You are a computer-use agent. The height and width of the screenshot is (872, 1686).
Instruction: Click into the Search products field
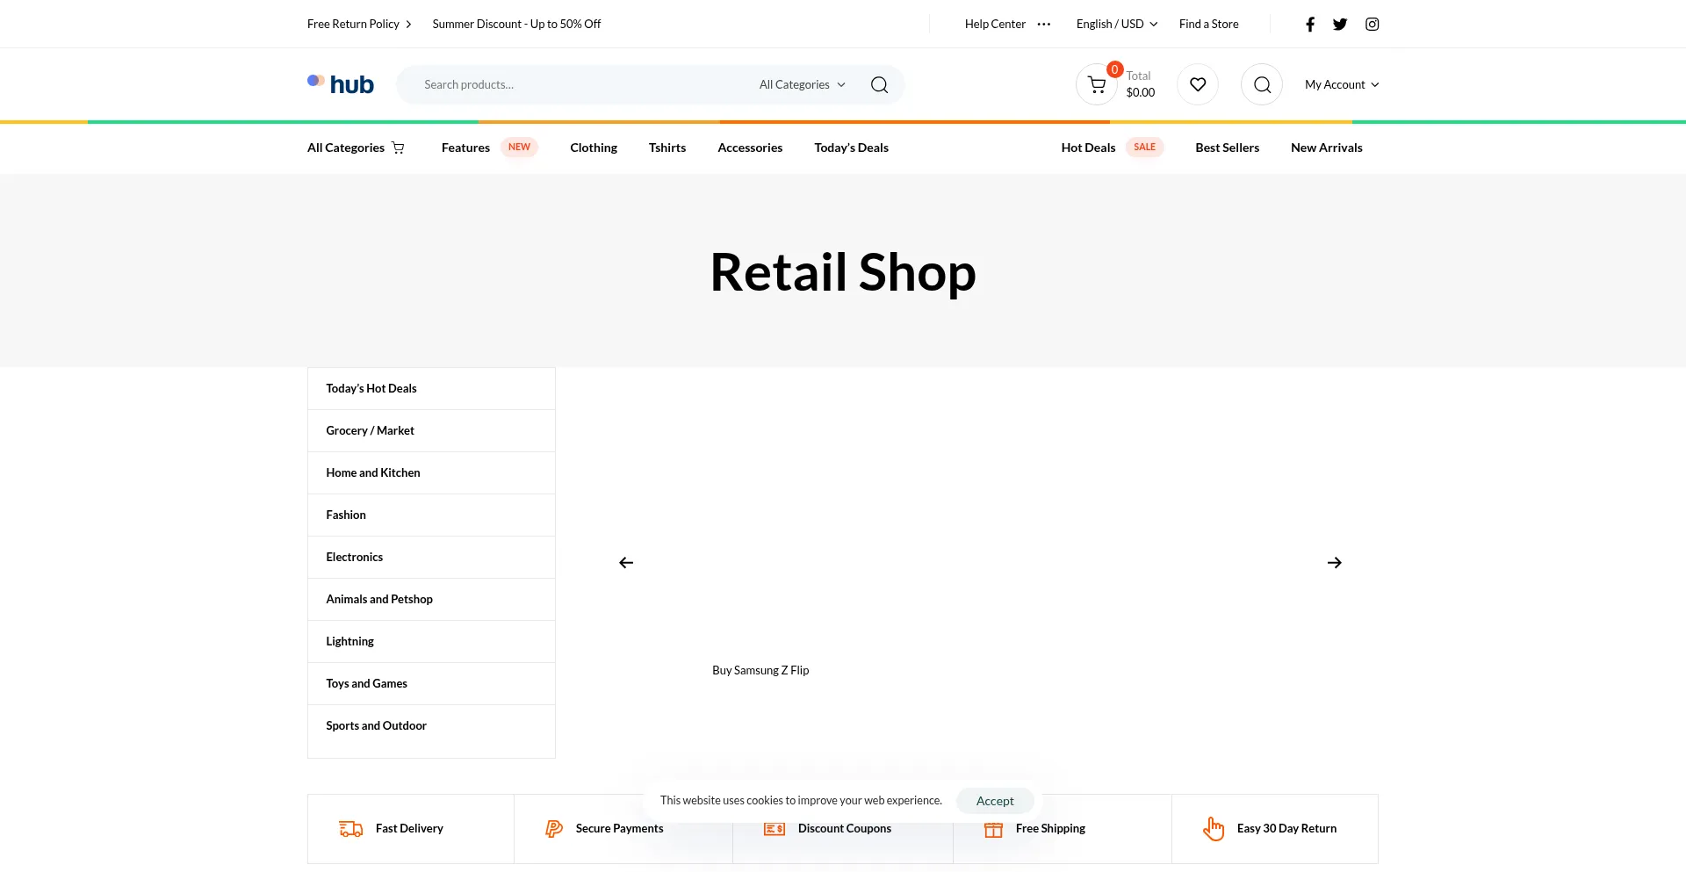580,85
